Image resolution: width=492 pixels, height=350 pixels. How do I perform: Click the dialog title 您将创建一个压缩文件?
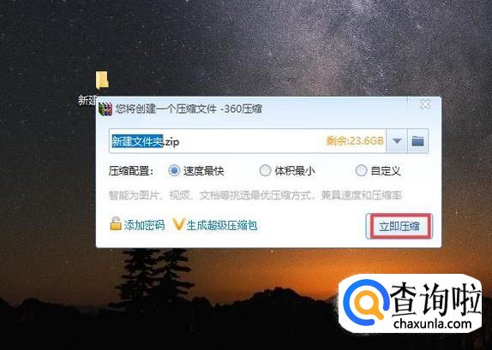click(166, 109)
